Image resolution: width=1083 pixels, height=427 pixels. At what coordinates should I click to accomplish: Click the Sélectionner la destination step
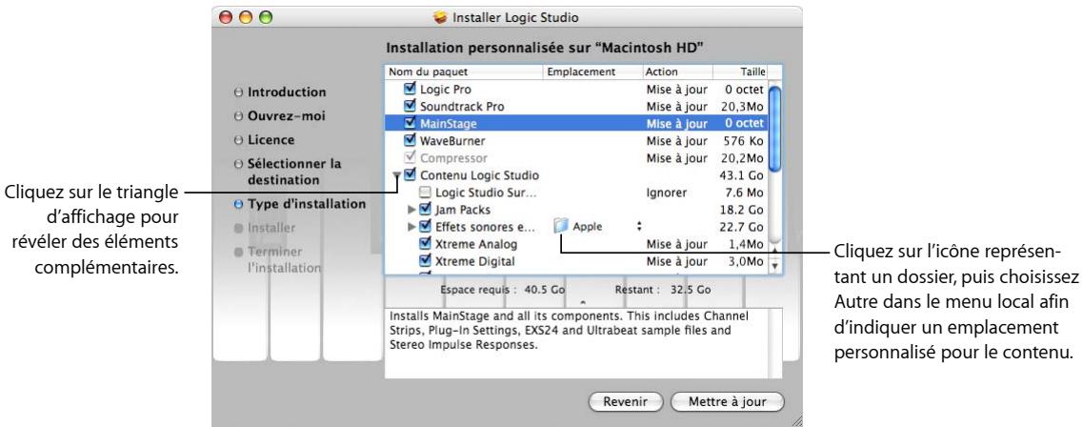click(x=294, y=173)
